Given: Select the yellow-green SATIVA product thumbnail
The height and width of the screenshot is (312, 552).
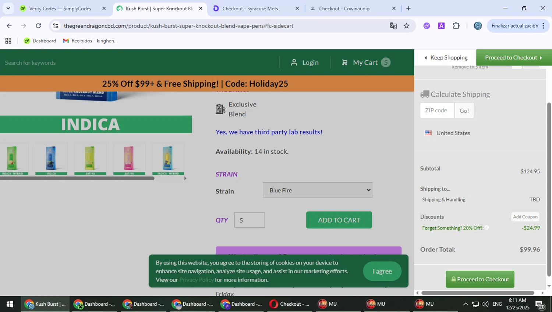Looking at the screenshot, I should point(90,159).
